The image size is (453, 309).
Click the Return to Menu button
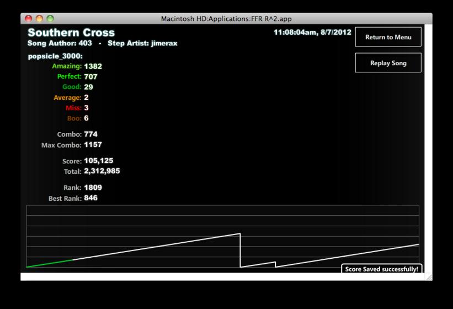tap(388, 37)
